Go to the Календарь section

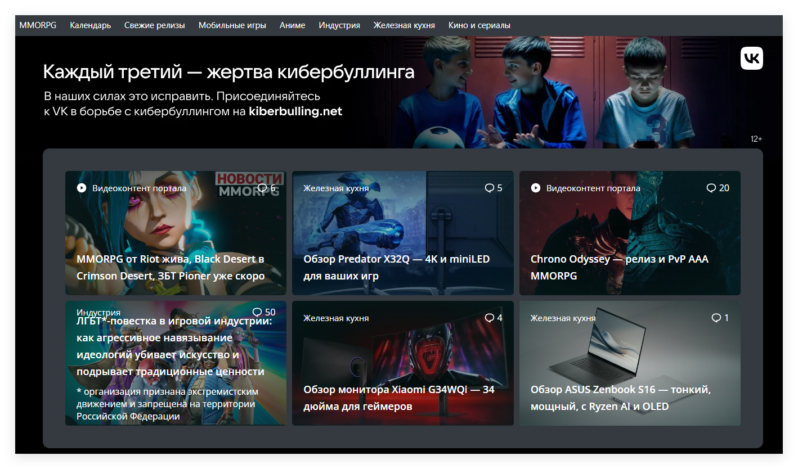90,25
